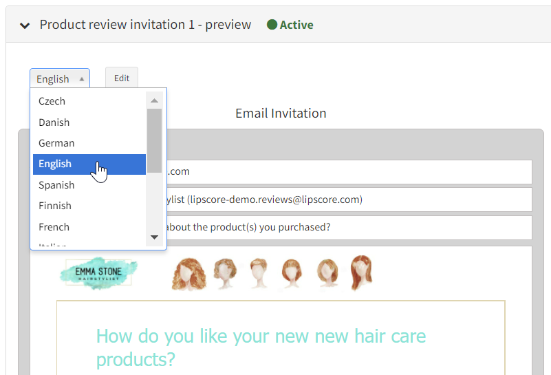Viewport: 551px width, 375px height.
Task: Open the English language dropdown
Action: tap(60, 78)
